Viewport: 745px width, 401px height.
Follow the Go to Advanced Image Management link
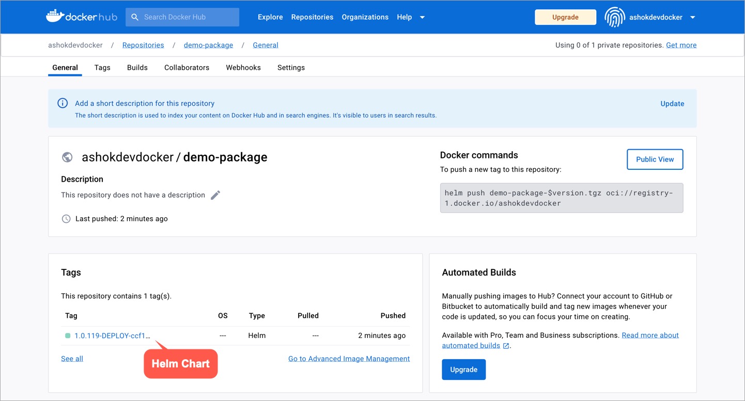click(349, 359)
